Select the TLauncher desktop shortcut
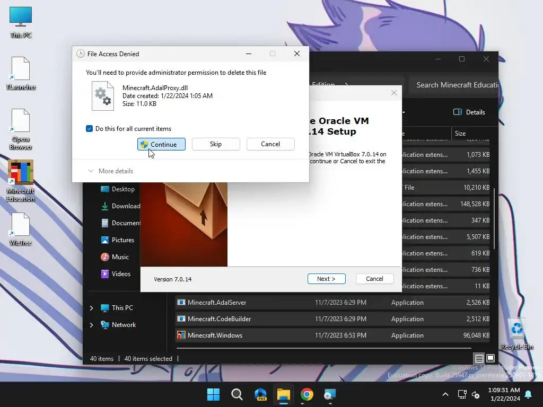The width and height of the screenshot is (543, 407). pyautogui.click(x=21, y=73)
